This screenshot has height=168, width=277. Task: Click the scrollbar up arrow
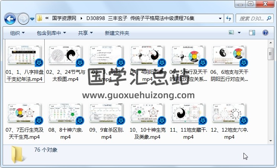[x=271, y=43]
